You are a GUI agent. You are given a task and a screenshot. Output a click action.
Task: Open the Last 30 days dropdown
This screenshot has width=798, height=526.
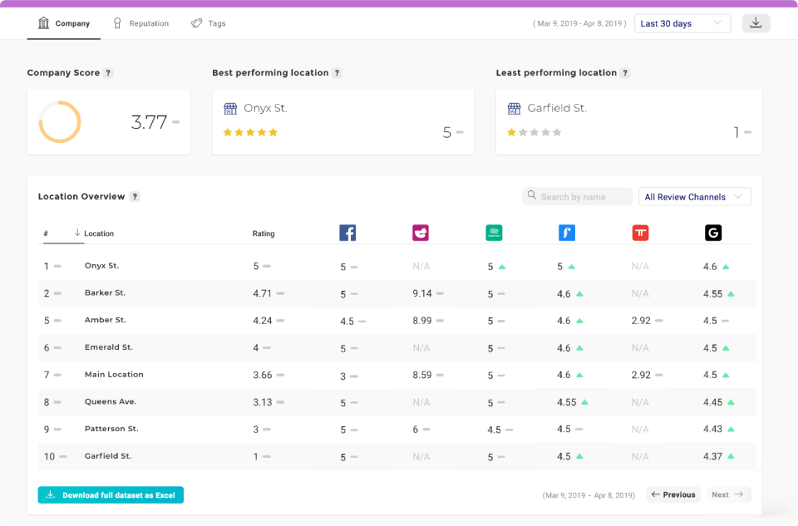click(x=682, y=23)
